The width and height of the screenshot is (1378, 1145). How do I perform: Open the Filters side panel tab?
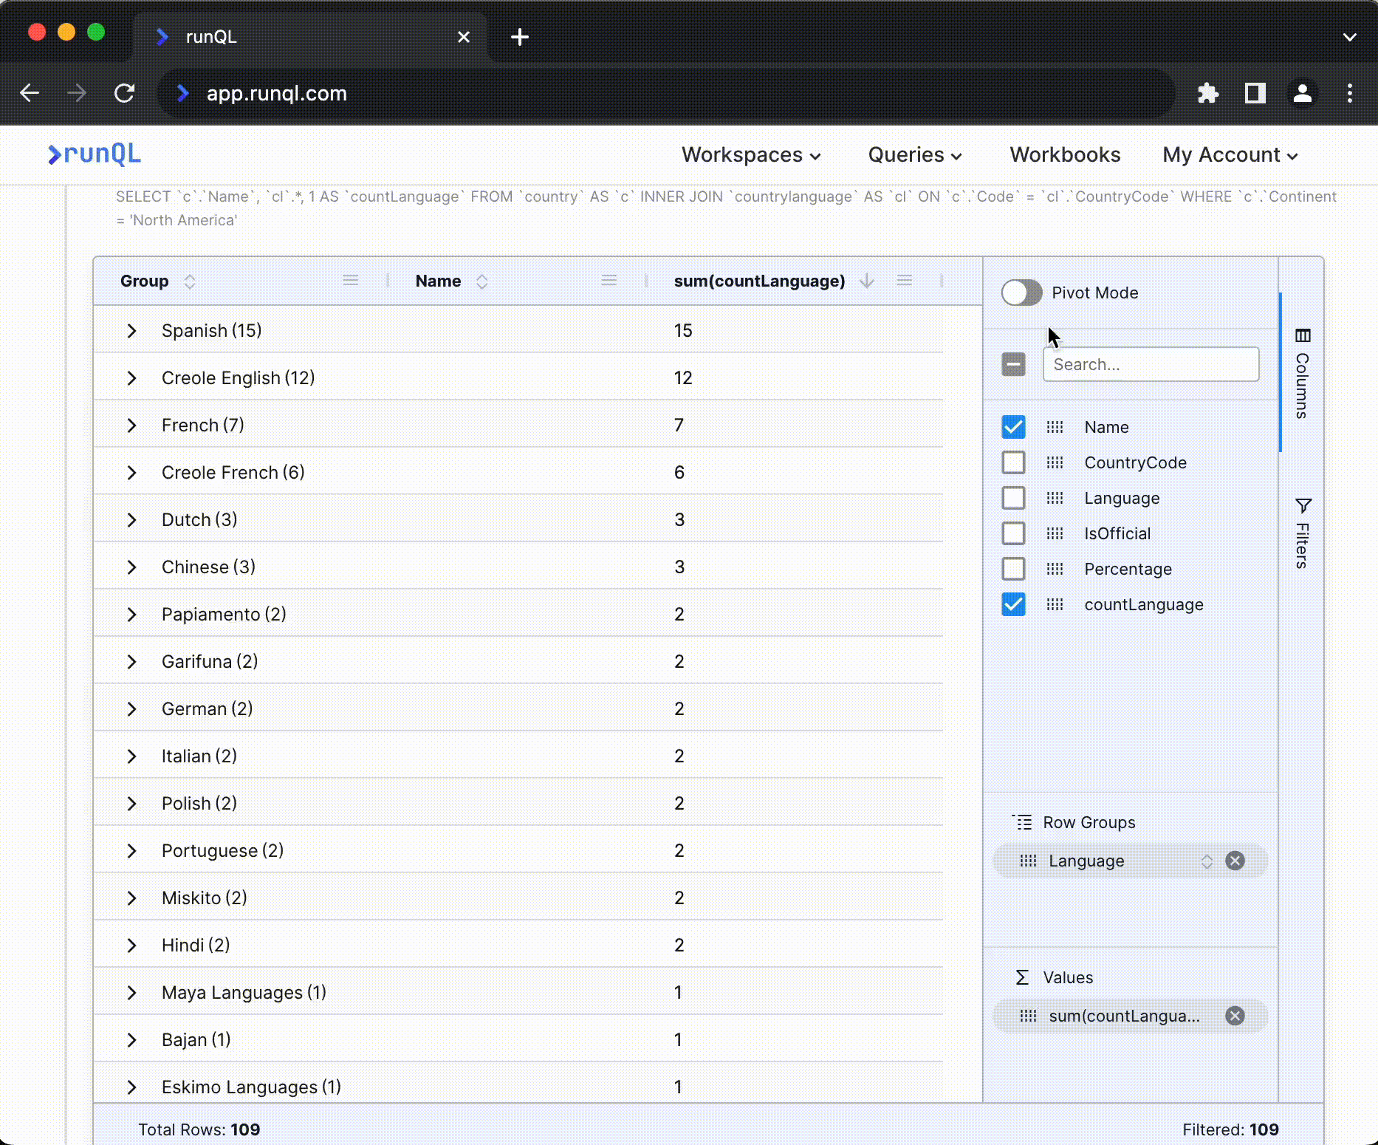(1302, 533)
